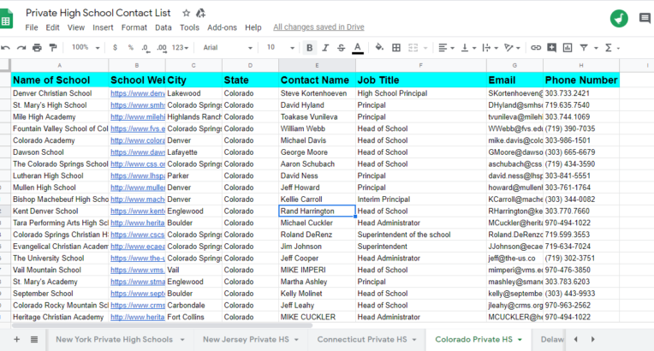Add a new sheet with plus icon
The width and height of the screenshot is (654, 351).
point(16,339)
